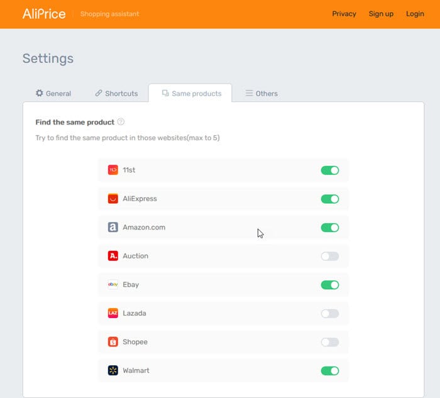The image size is (440, 398).
Task: Click the Login link
Action: [x=415, y=14]
